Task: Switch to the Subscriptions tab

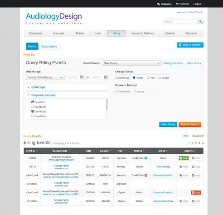Action: 49,46
